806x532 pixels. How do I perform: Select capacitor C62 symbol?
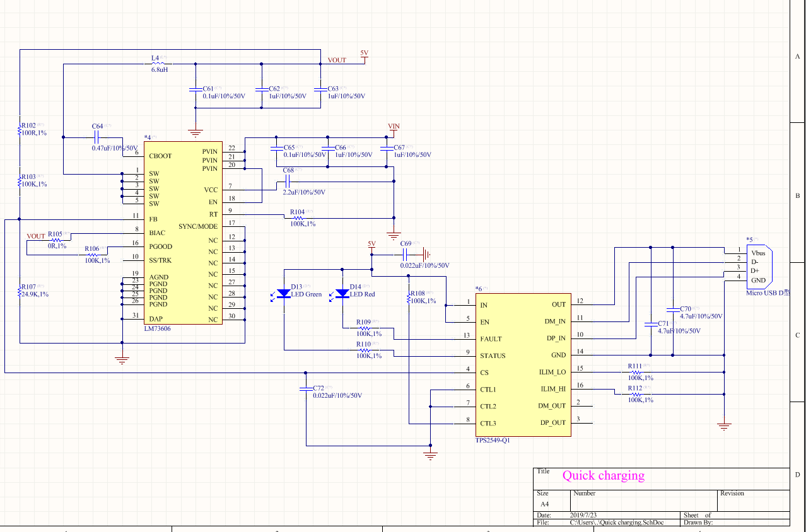(x=262, y=91)
